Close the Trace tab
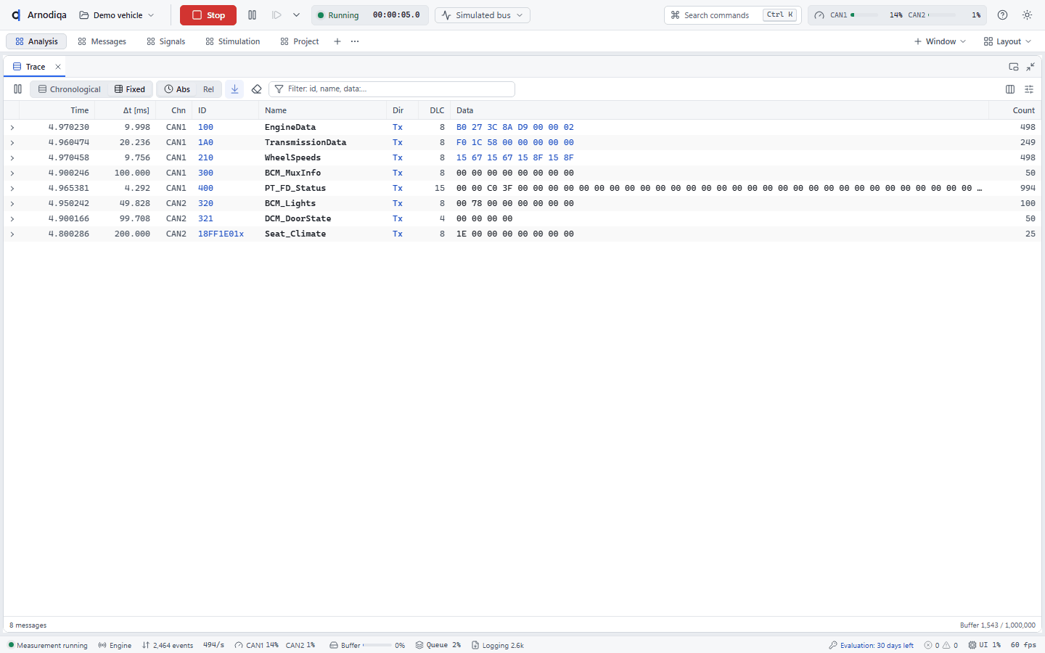Screen dimensions: 1045x653 point(58,67)
